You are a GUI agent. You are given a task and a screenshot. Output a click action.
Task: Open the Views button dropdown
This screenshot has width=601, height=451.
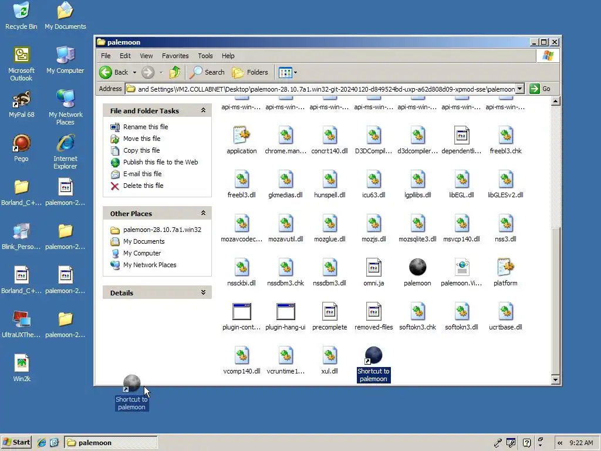(296, 72)
